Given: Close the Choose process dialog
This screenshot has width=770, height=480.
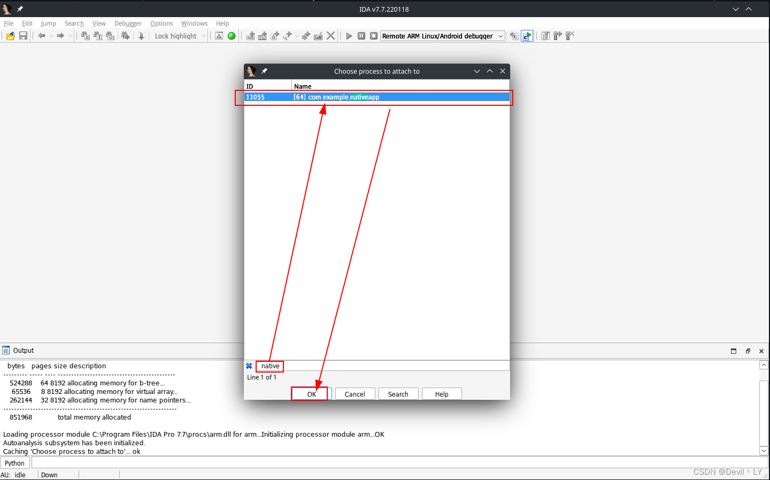Looking at the screenshot, I should [503, 71].
